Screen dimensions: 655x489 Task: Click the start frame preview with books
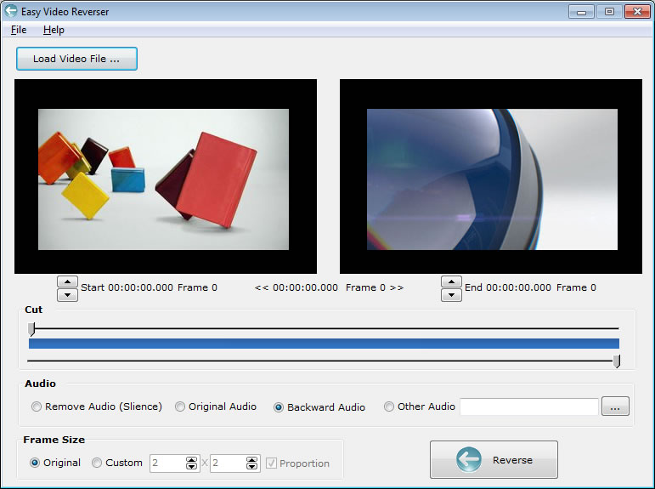click(163, 179)
